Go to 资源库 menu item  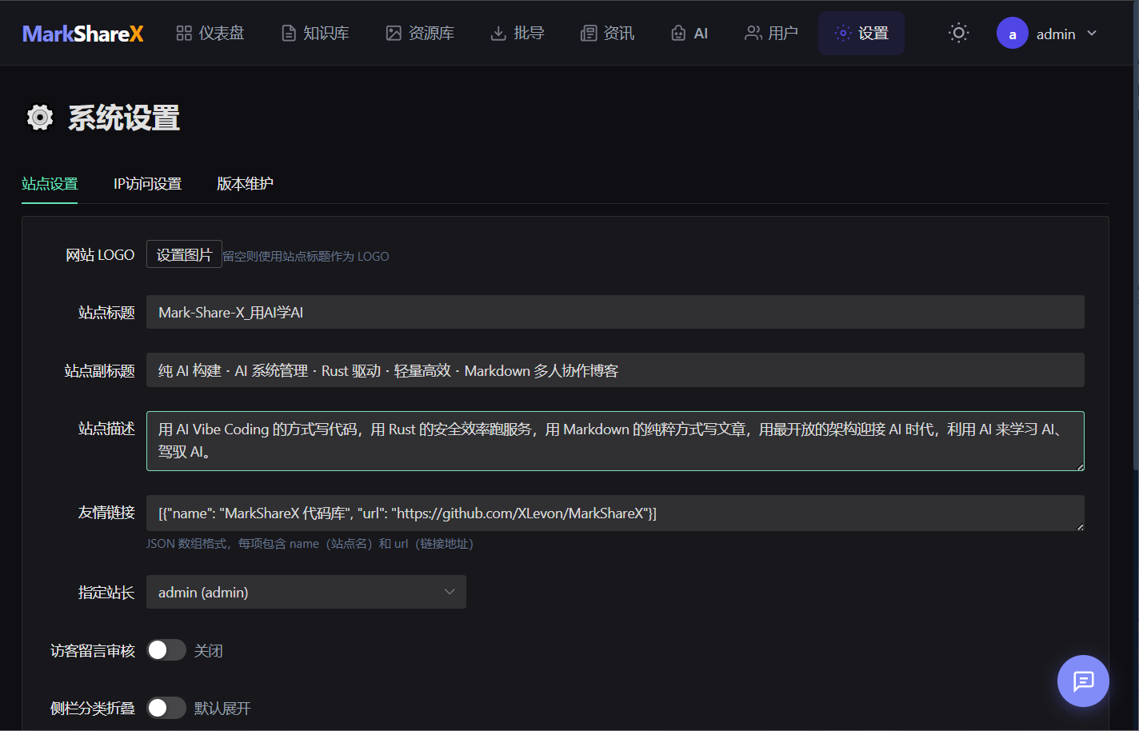point(420,33)
